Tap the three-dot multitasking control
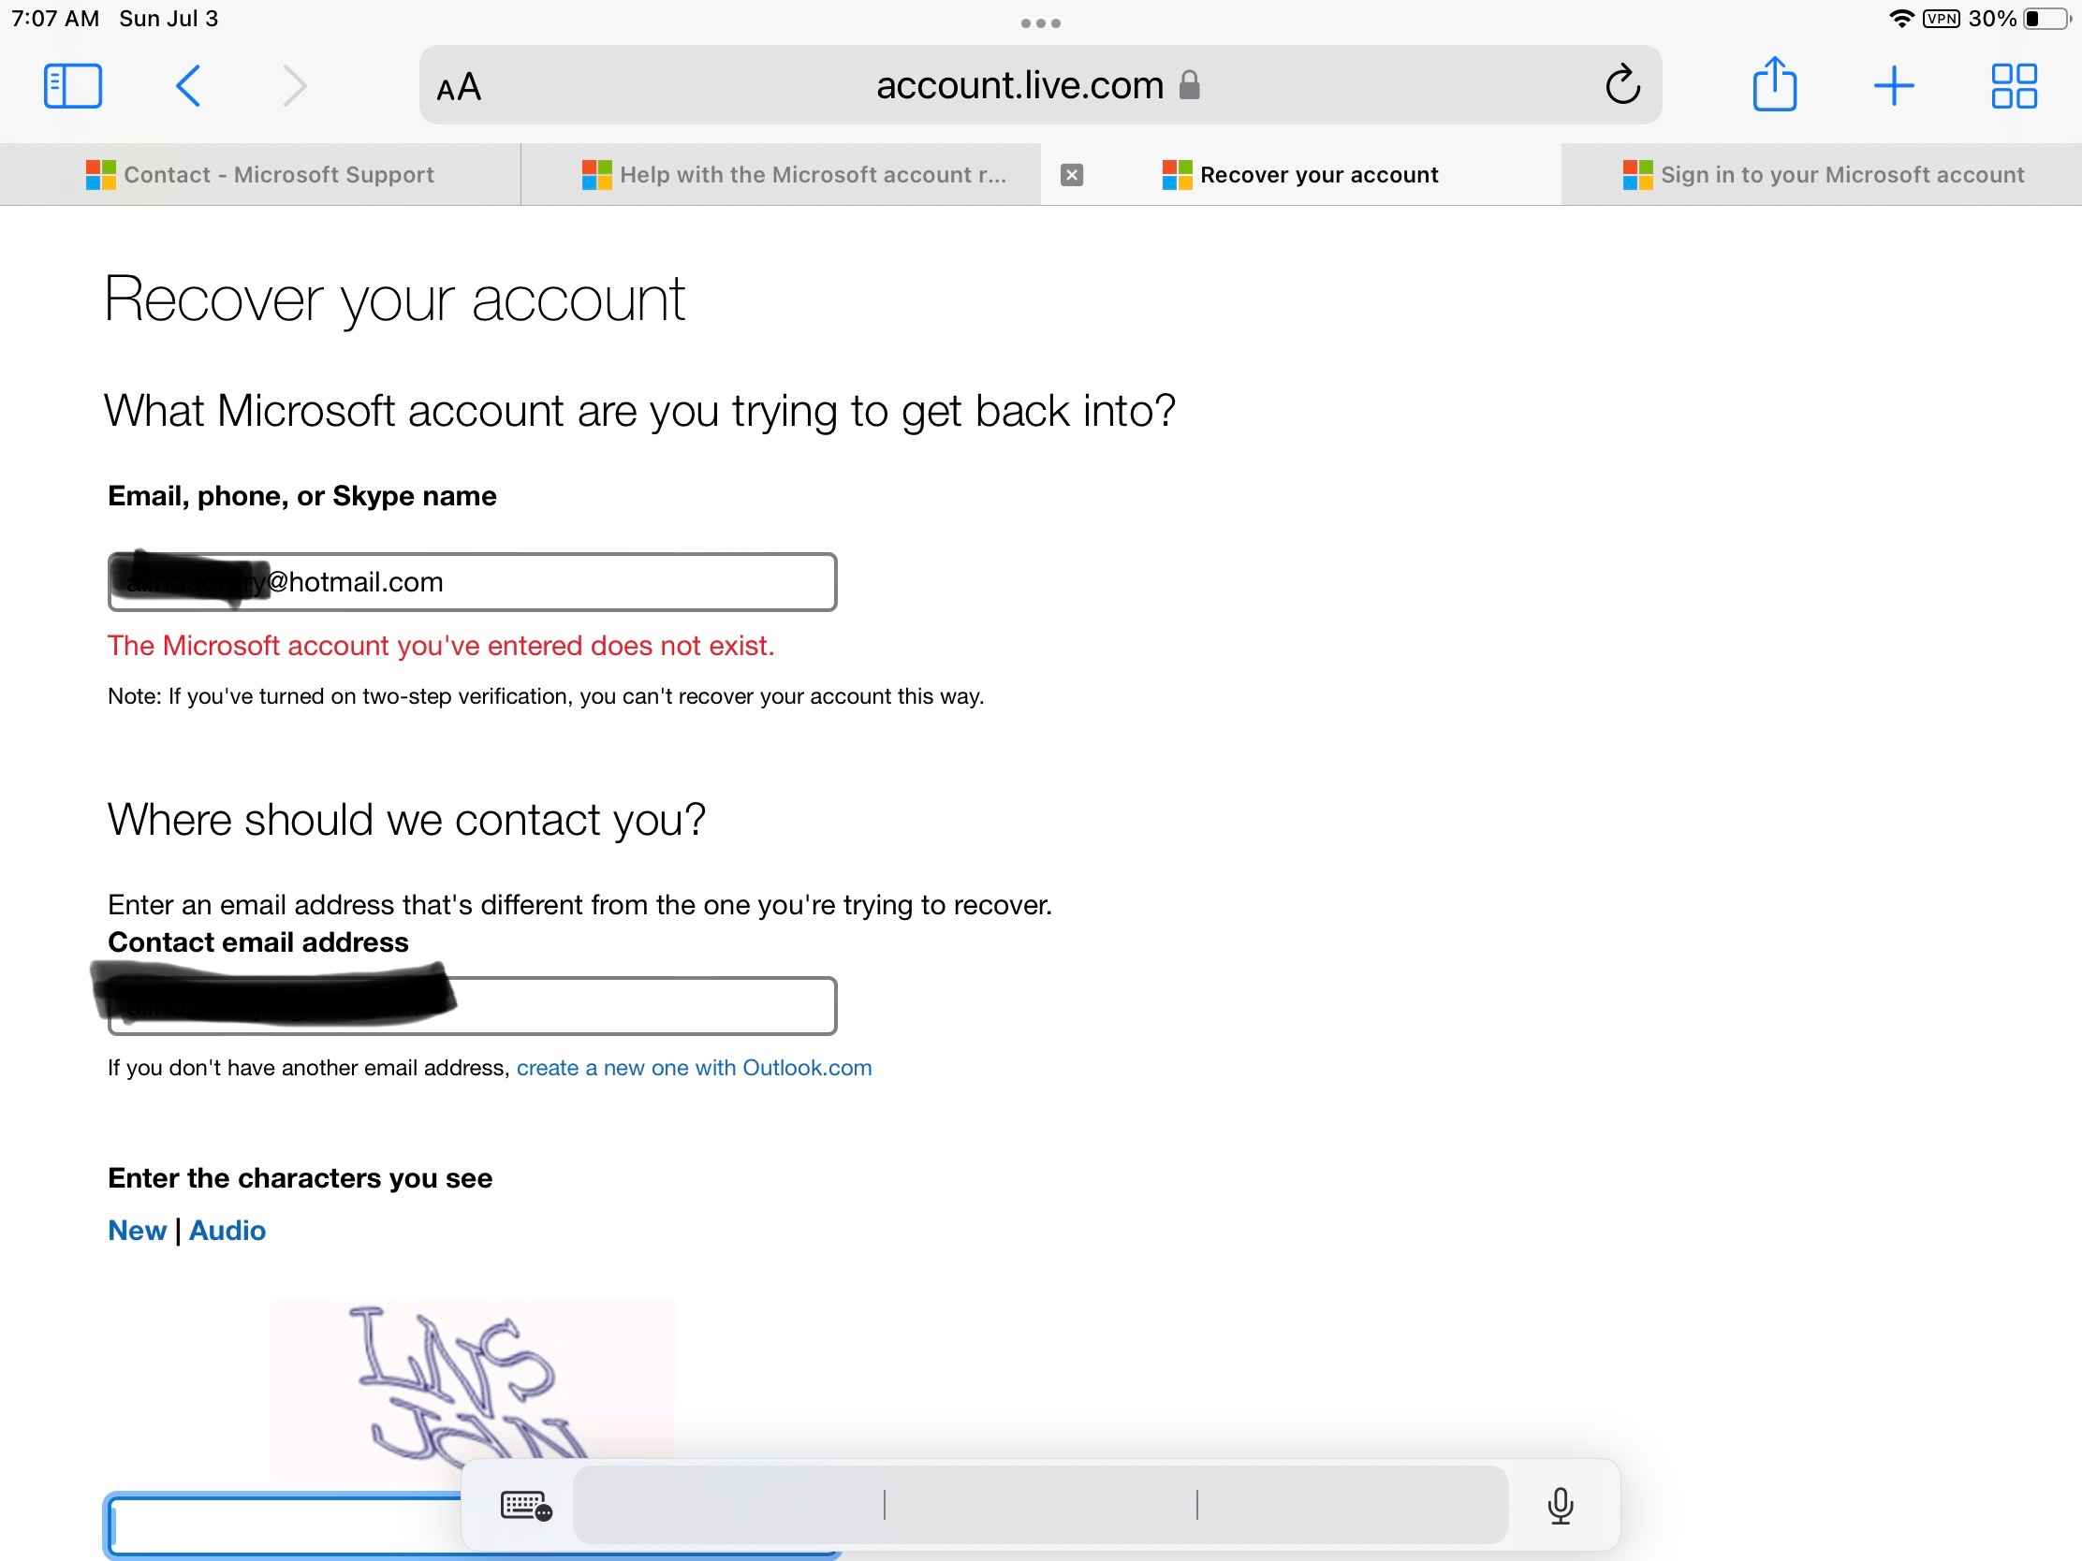The width and height of the screenshot is (2082, 1561). tap(1041, 23)
